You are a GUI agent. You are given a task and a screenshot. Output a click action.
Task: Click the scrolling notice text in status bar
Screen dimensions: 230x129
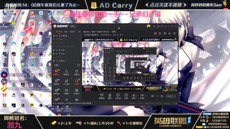(x=73, y=103)
